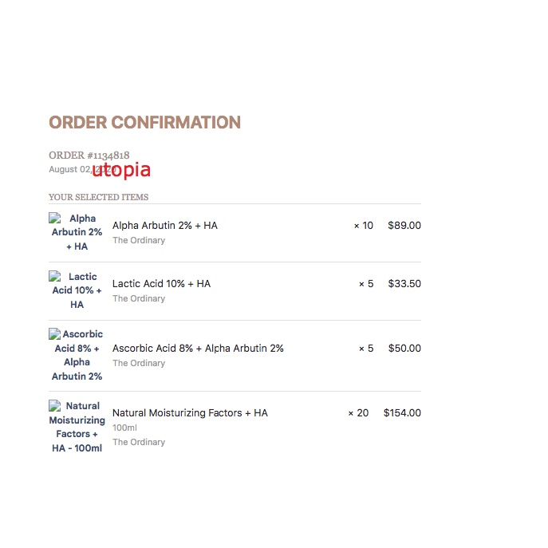
Task: Click the × 10 quantity for Alpha Arbutin
Action: pos(363,226)
